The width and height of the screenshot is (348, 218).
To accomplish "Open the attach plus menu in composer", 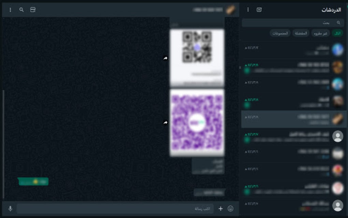I will (x=220, y=209).
